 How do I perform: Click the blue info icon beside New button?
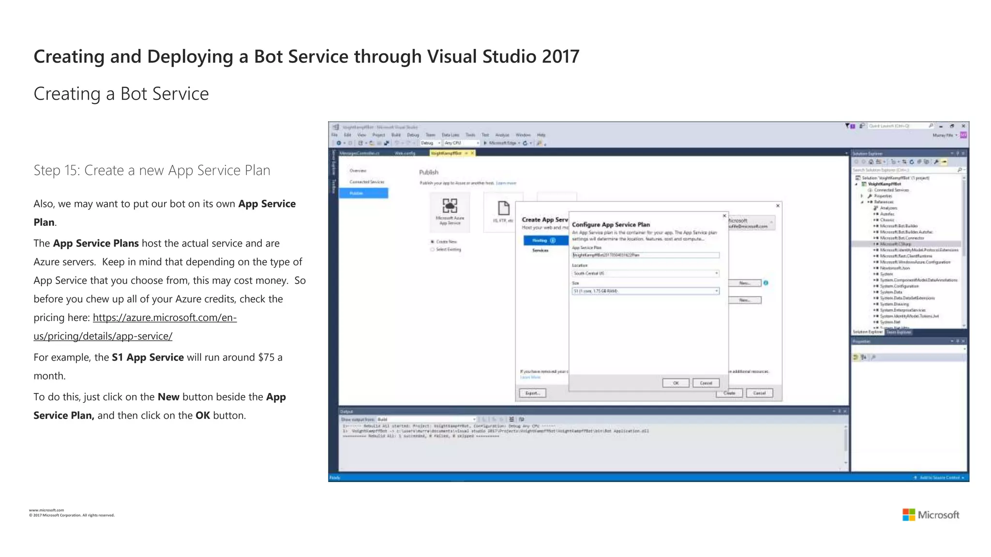pos(766,283)
